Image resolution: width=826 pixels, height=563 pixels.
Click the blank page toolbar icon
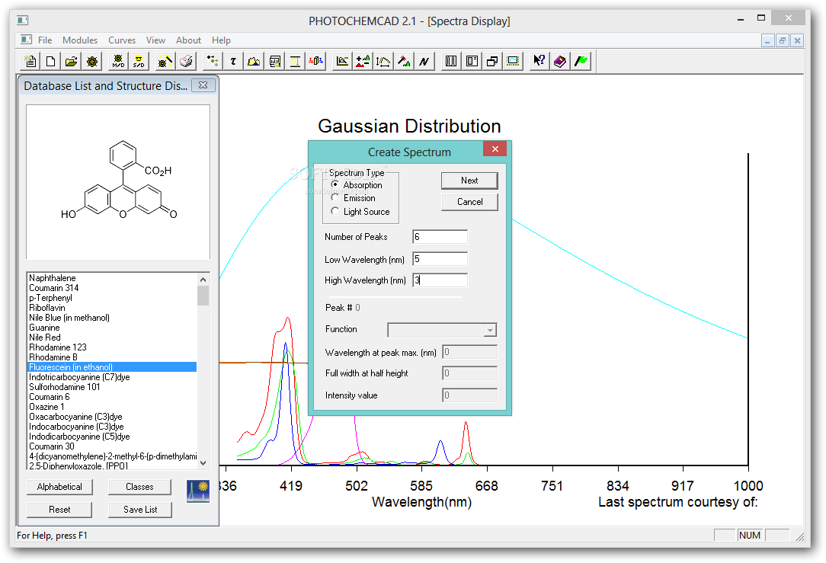(x=50, y=61)
